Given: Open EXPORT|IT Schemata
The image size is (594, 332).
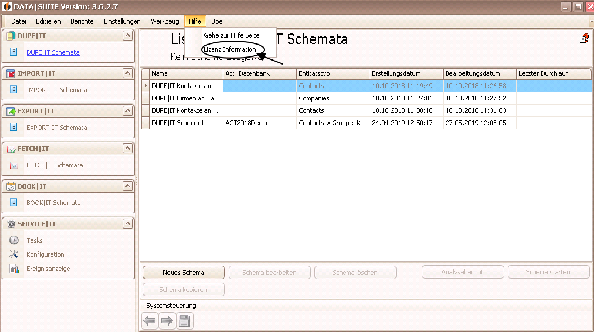Looking at the screenshot, I should coord(57,128).
